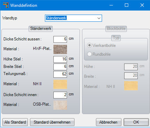Click the Blockbohle Höhe input field

131,67
